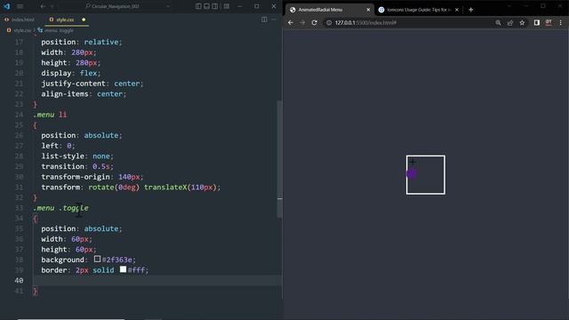Image resolution: width=569 pixels, height=320 pixels.
Task: Click the editor vertical scrollbar thumb
Action: pos(279,159)
